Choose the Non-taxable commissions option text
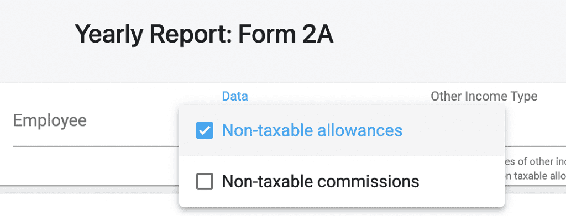Image resolution: width=566 pixels, height=216 pixels. pyautogui.click(x=321, y=181)
